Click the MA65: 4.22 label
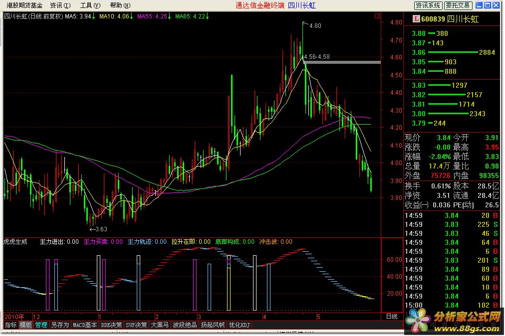505x336 pixels. click(192, 16)
